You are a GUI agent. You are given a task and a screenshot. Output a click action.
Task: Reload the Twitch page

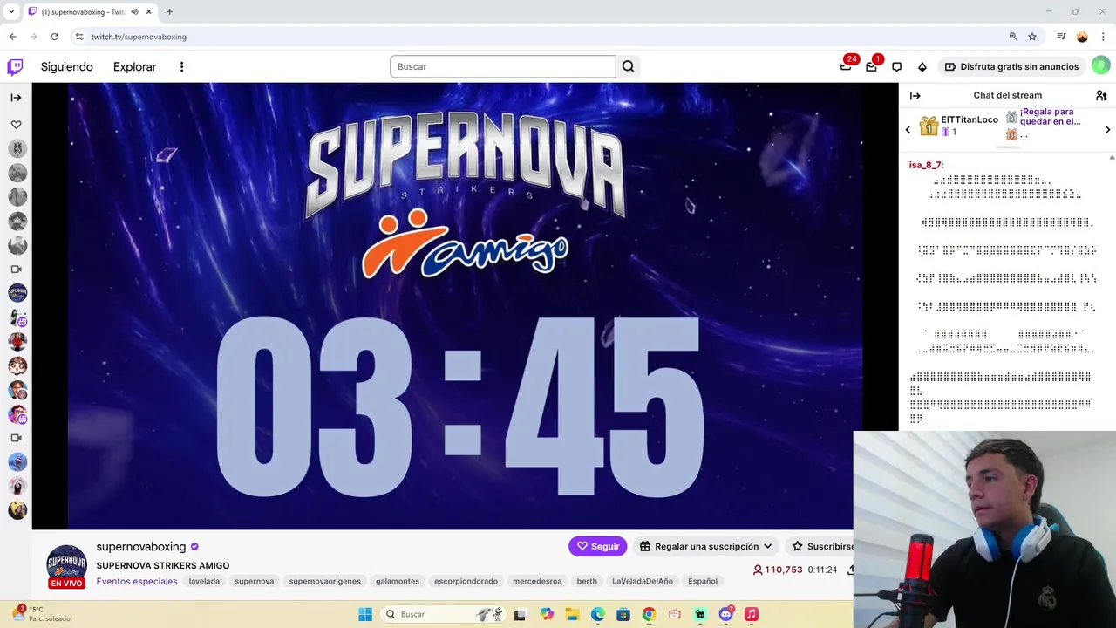tap(54, 37)
